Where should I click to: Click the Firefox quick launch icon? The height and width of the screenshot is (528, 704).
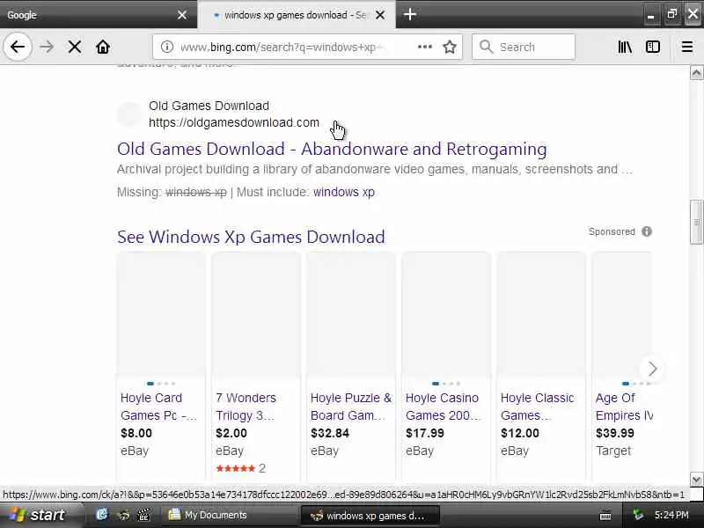(123, 515)
